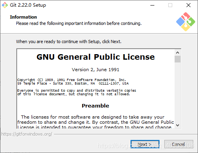Image resolution: width=198 pixels, height=153 pixels.
Task: Click the 'The licenses for most software' line
Action: [92, 117]
